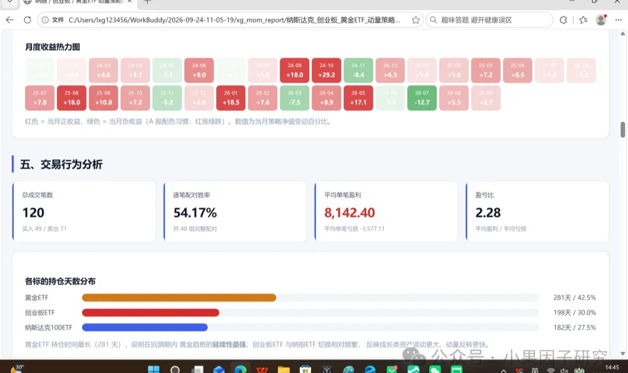
Task: Open WeChat from the taskbar
Action: pos(435,369)
